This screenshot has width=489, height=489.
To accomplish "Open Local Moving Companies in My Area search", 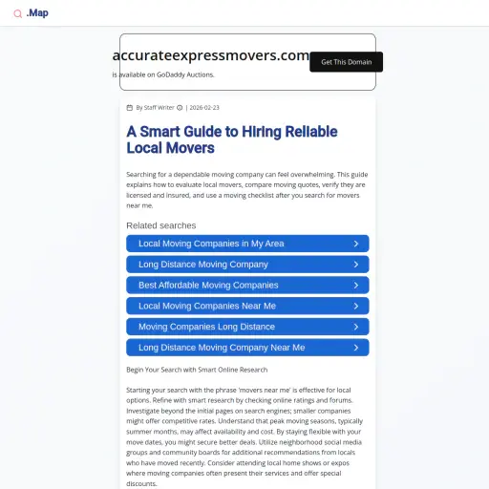I will (x=247, y=244).
